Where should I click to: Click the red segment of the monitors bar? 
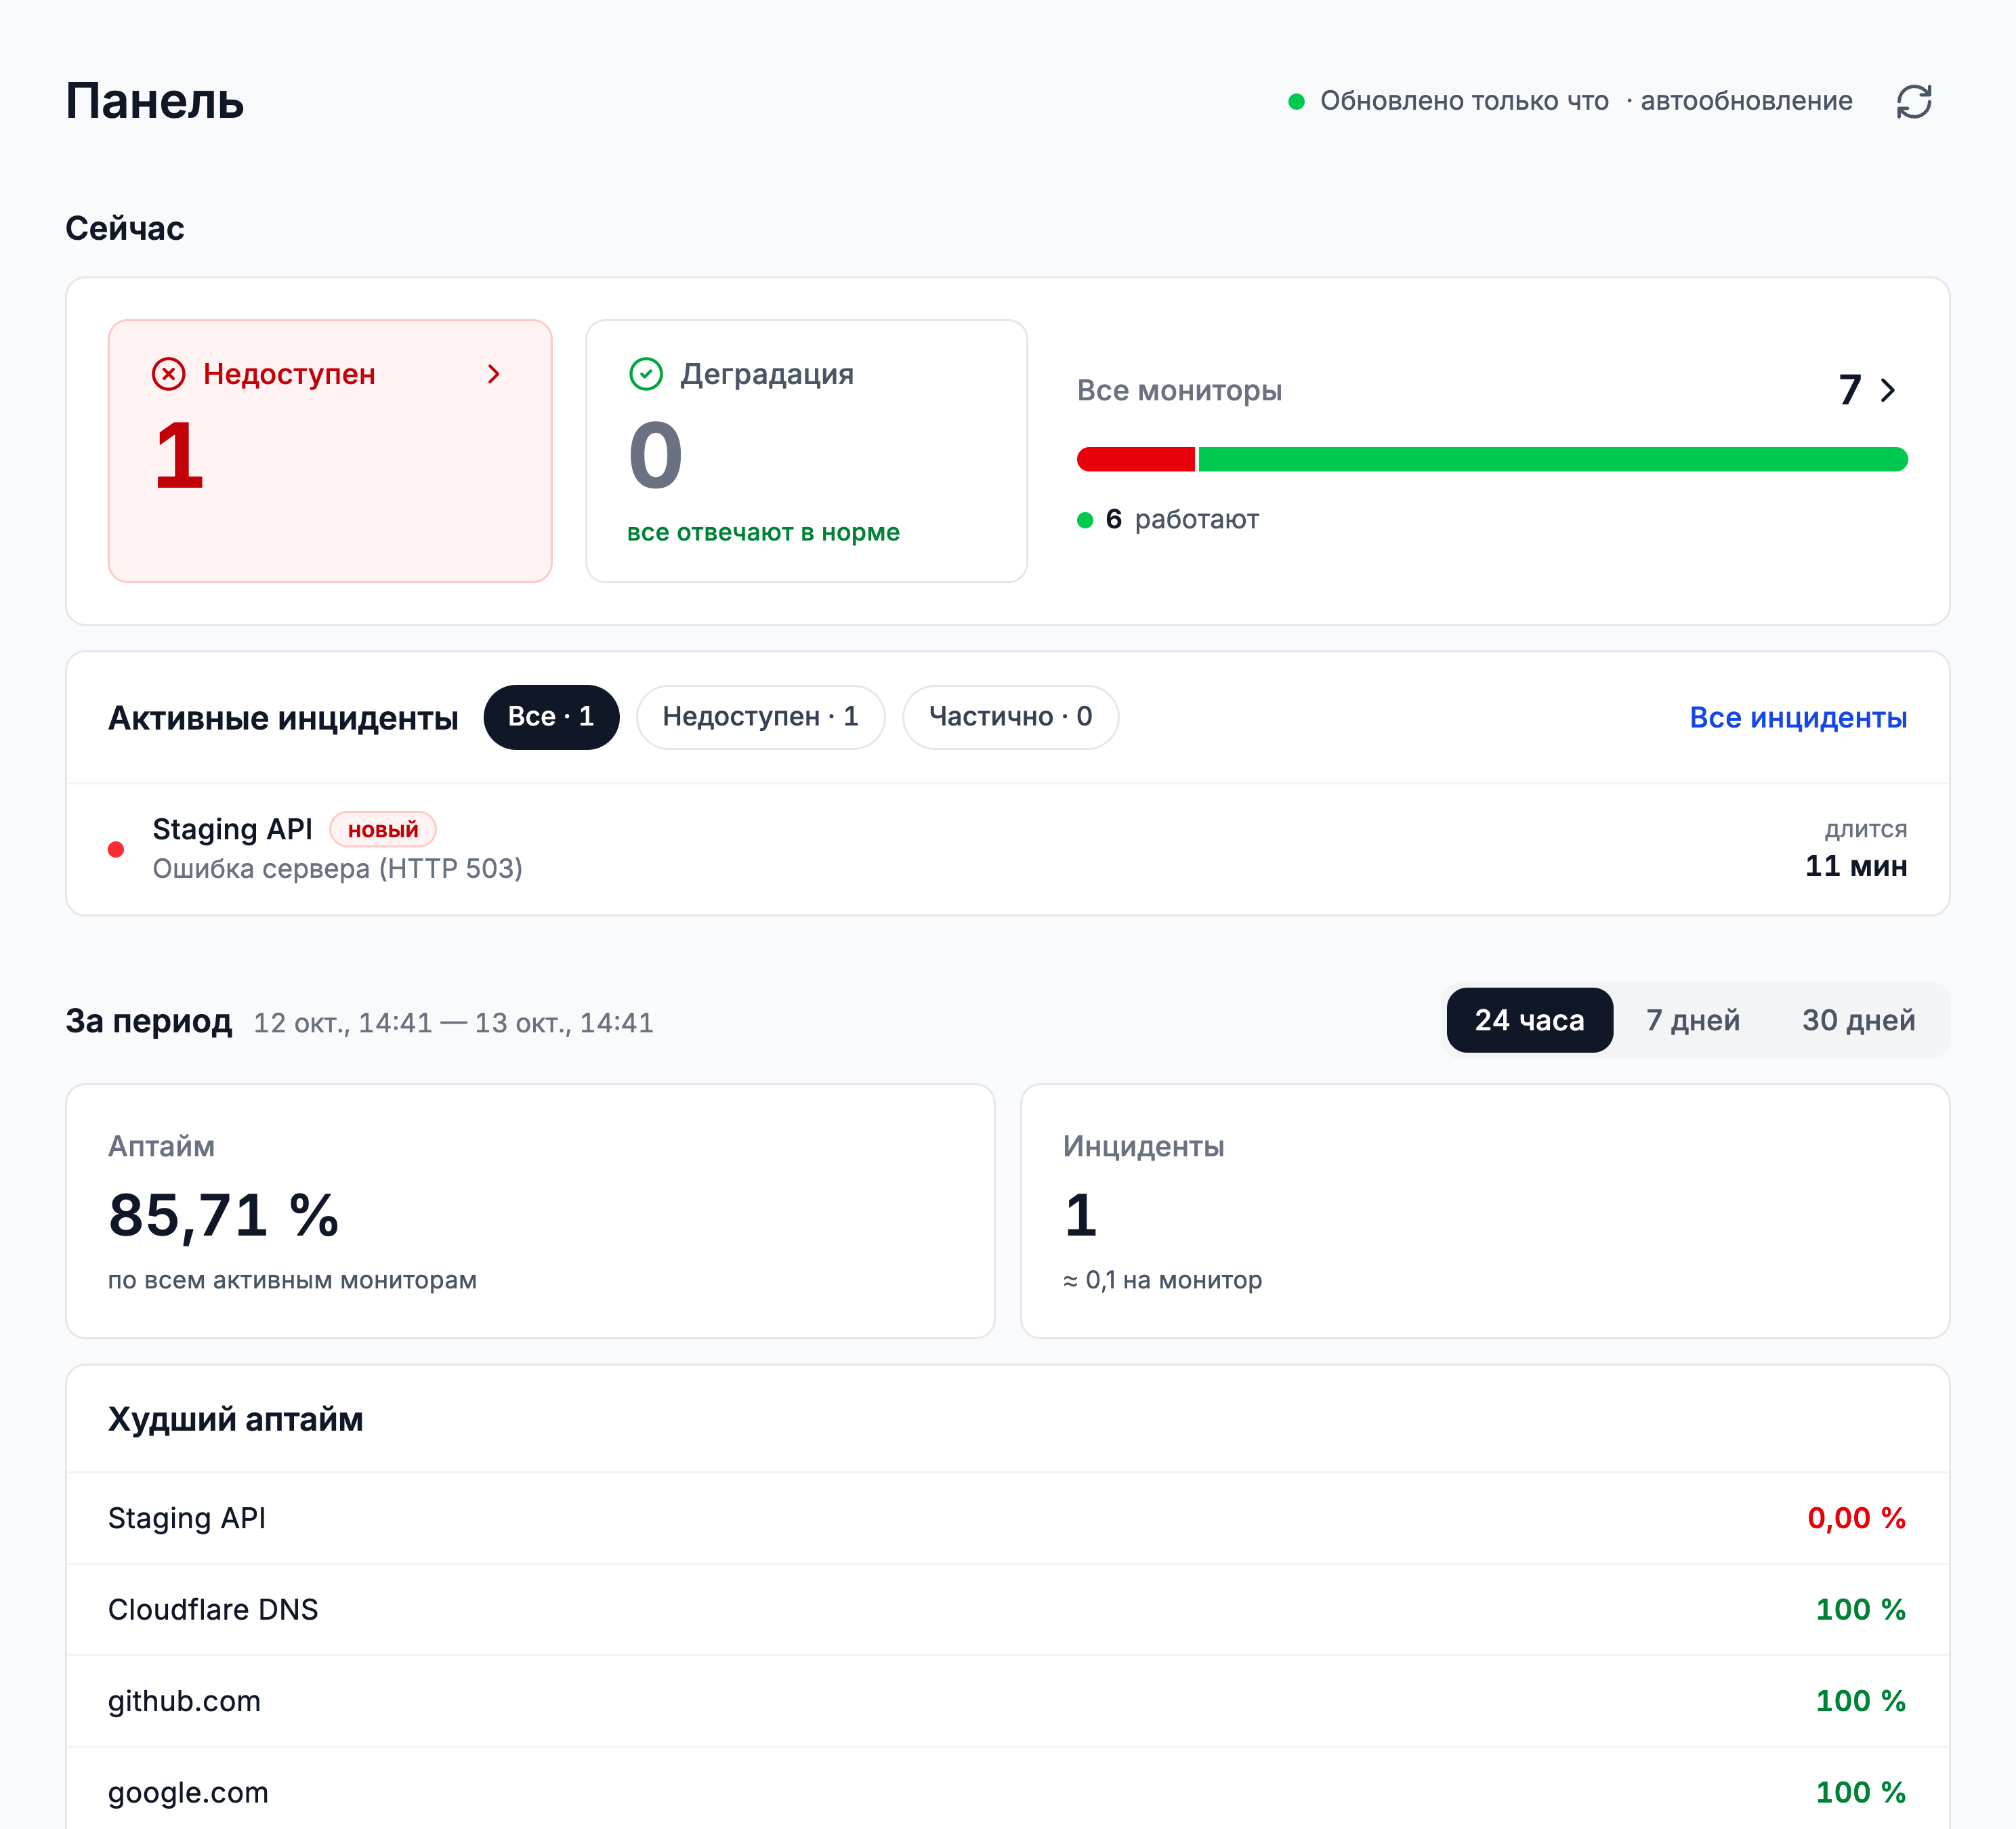coord(1136,459)
